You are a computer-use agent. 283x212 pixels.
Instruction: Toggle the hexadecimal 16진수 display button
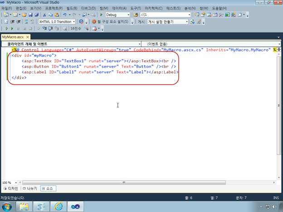click(x=76, y=29)
